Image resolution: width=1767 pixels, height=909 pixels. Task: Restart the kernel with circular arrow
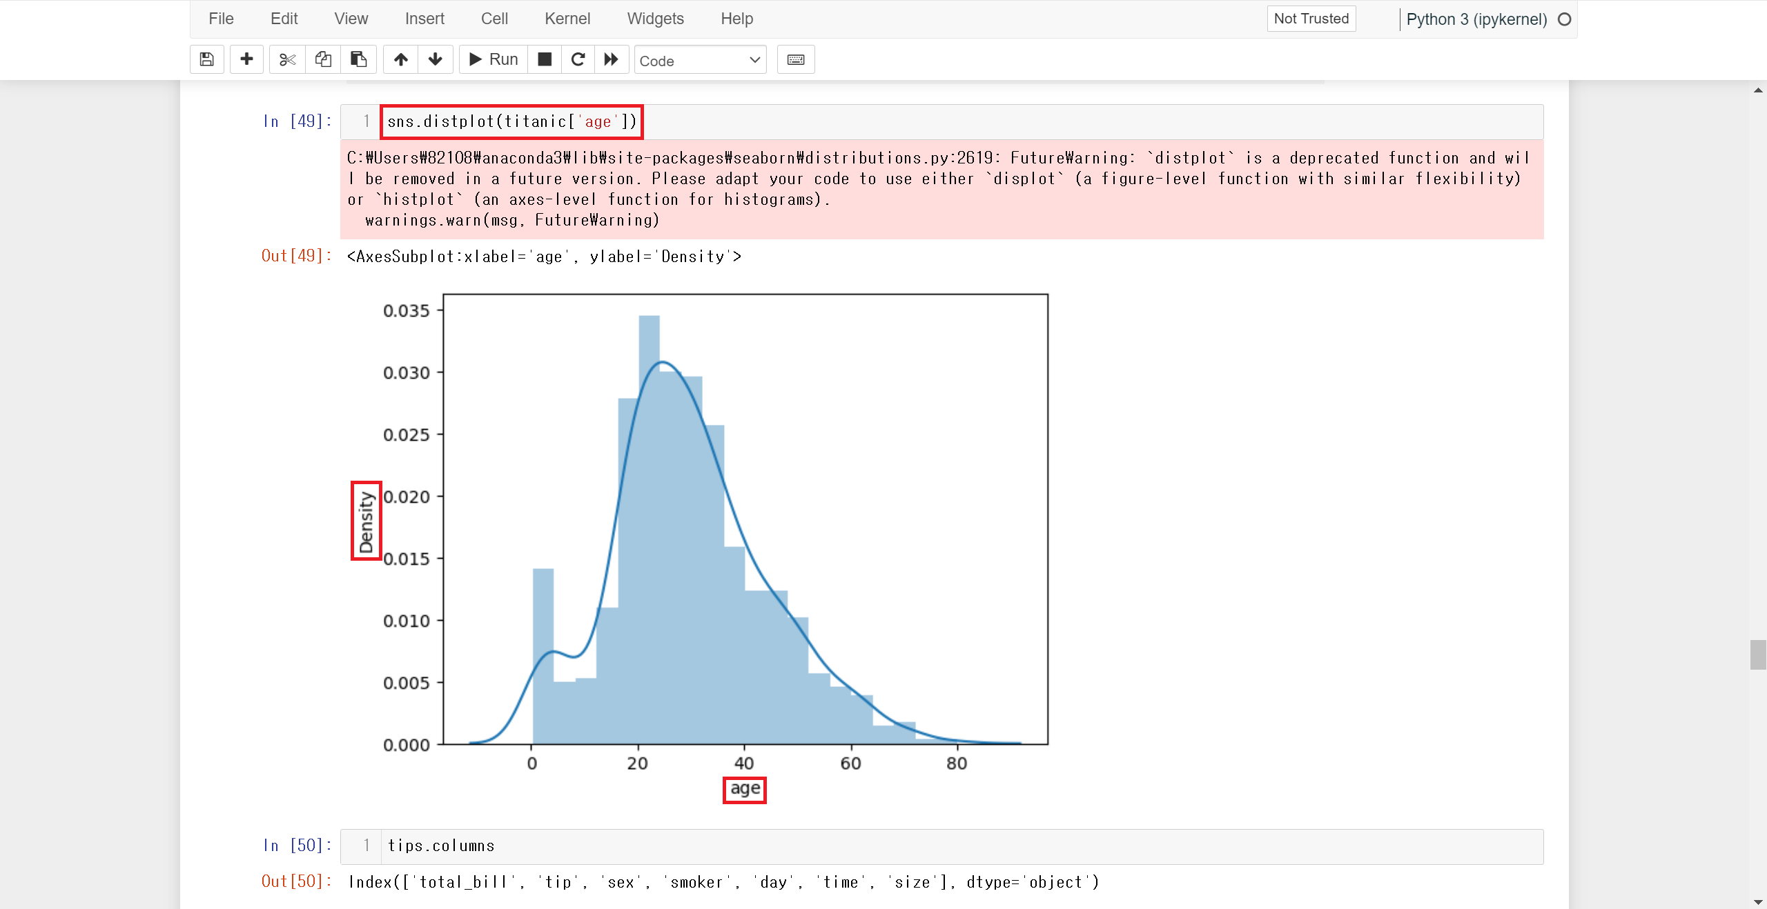tap(578, 59)
